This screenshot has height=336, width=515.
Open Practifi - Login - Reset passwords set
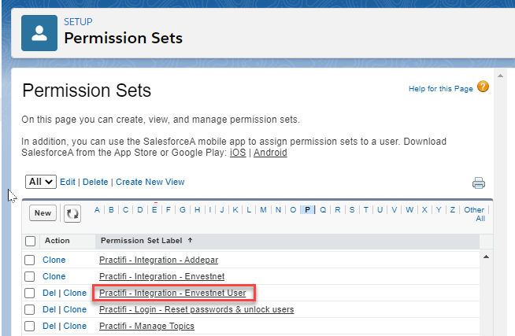pyautogui.click(x=196, y=309)
